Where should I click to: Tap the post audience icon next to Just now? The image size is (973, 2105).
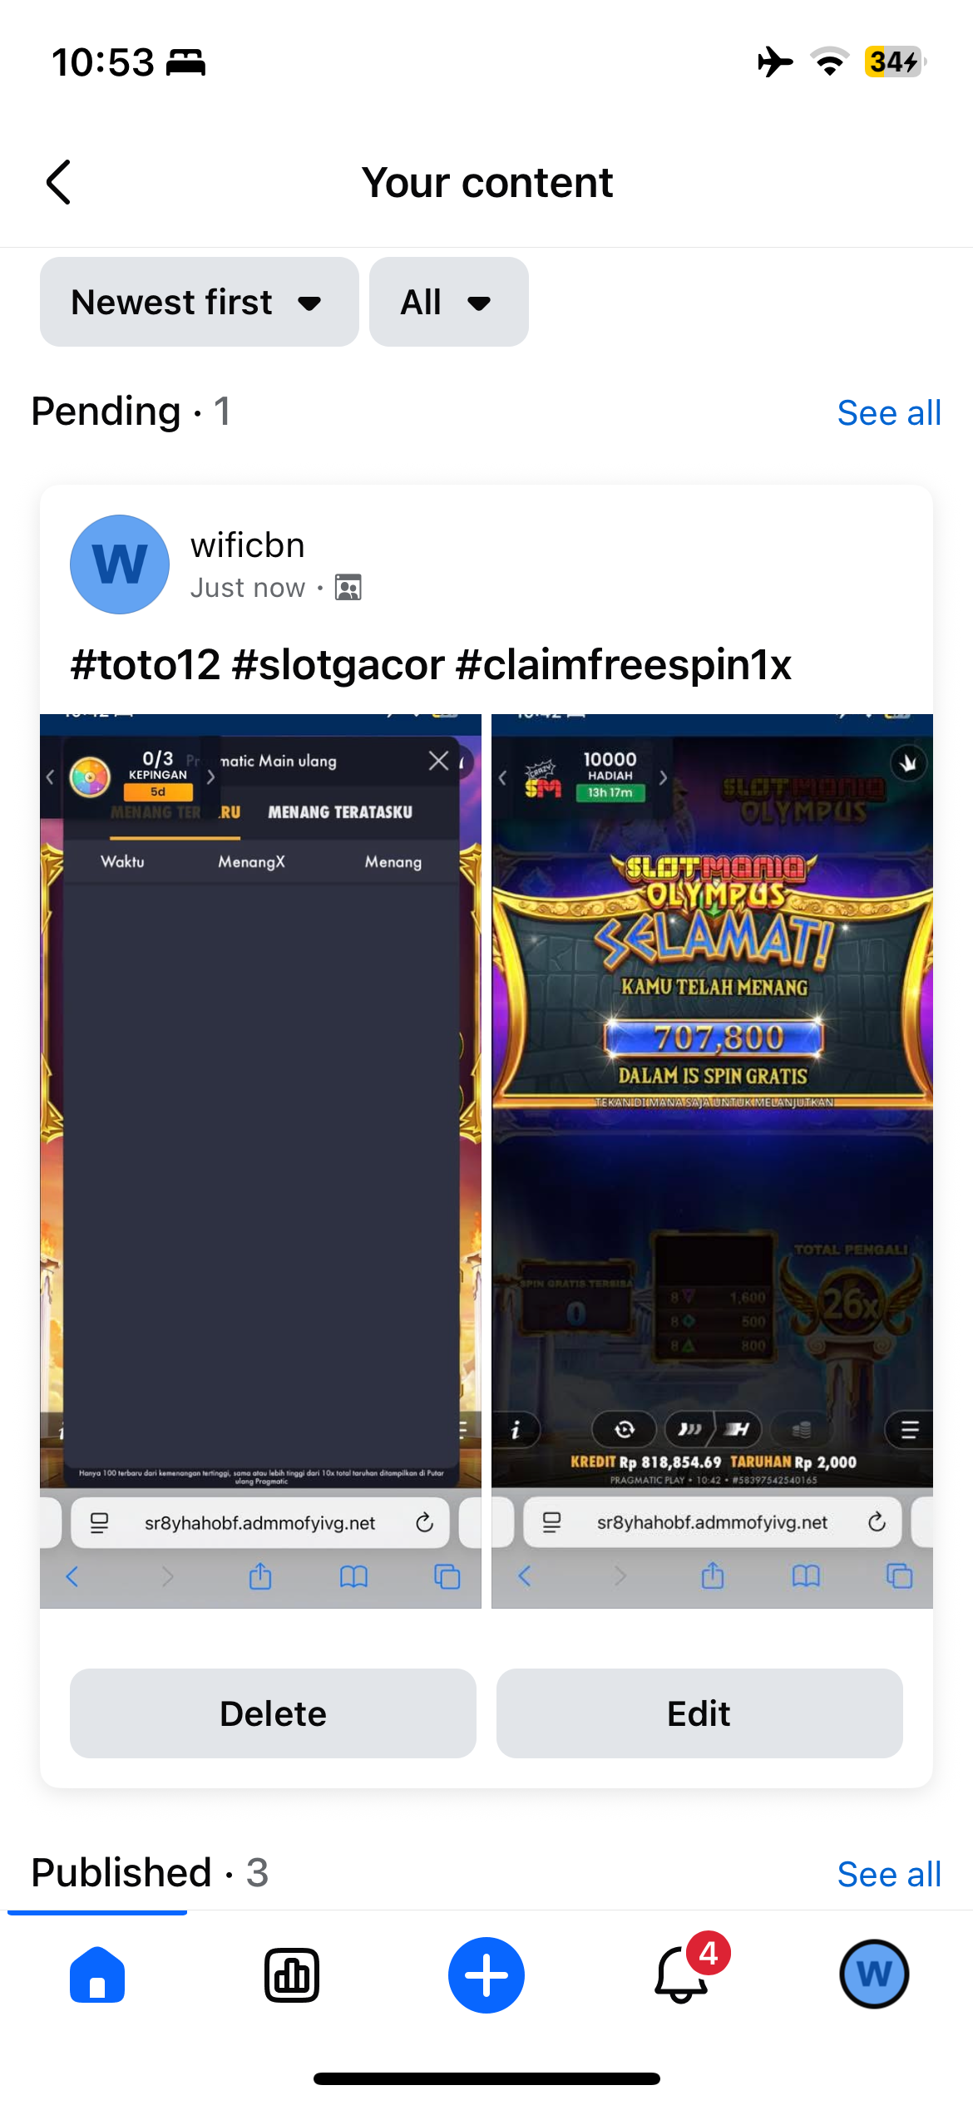(348, 588)
